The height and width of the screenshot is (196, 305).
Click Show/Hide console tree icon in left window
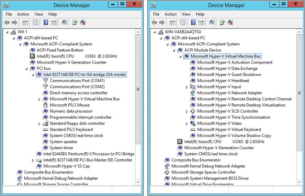tap(25, 23)
